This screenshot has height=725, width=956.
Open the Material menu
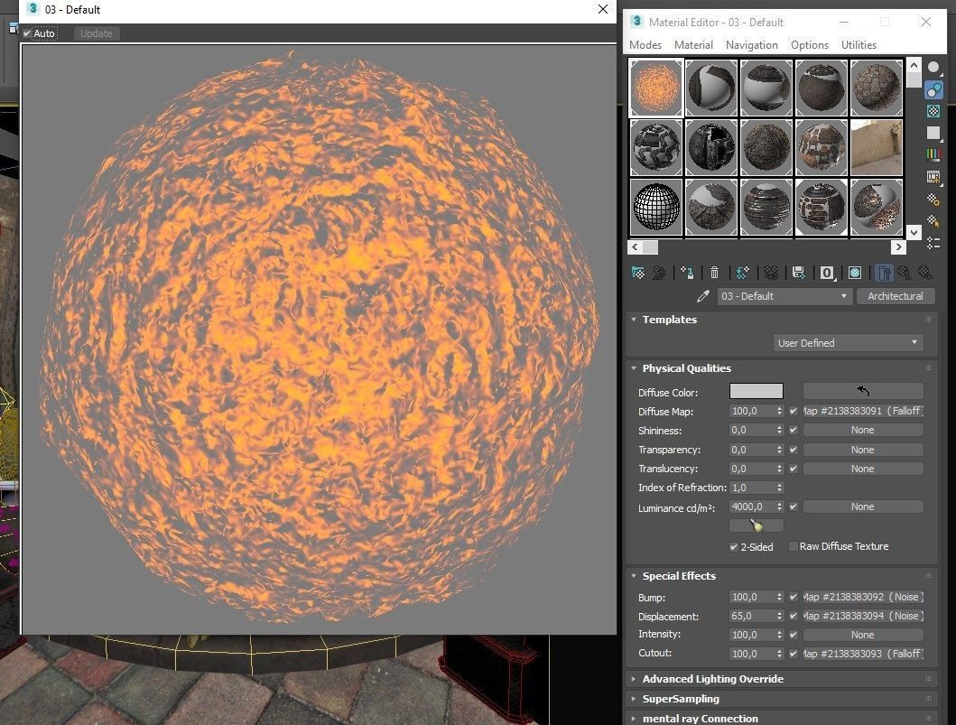click(x=693, y=45)
